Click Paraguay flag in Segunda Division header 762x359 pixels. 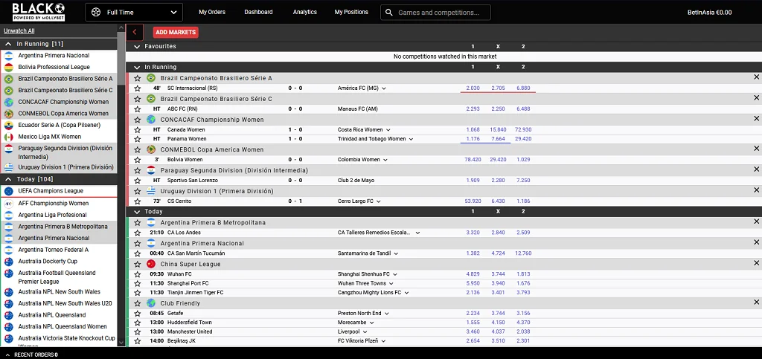point(151,170)
